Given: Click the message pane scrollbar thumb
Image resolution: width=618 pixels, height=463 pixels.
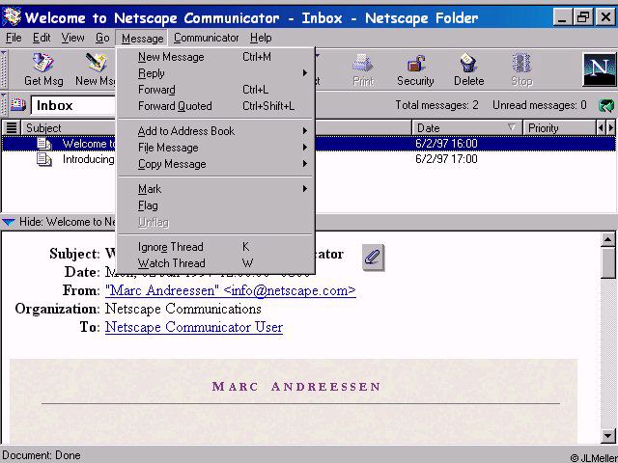Looking at the screenshot, I should [x=608, y=263].
